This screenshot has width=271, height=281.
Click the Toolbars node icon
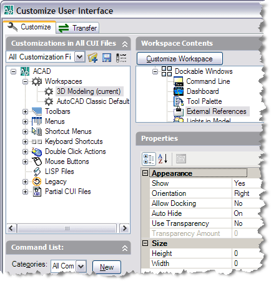tap(37, 111)
